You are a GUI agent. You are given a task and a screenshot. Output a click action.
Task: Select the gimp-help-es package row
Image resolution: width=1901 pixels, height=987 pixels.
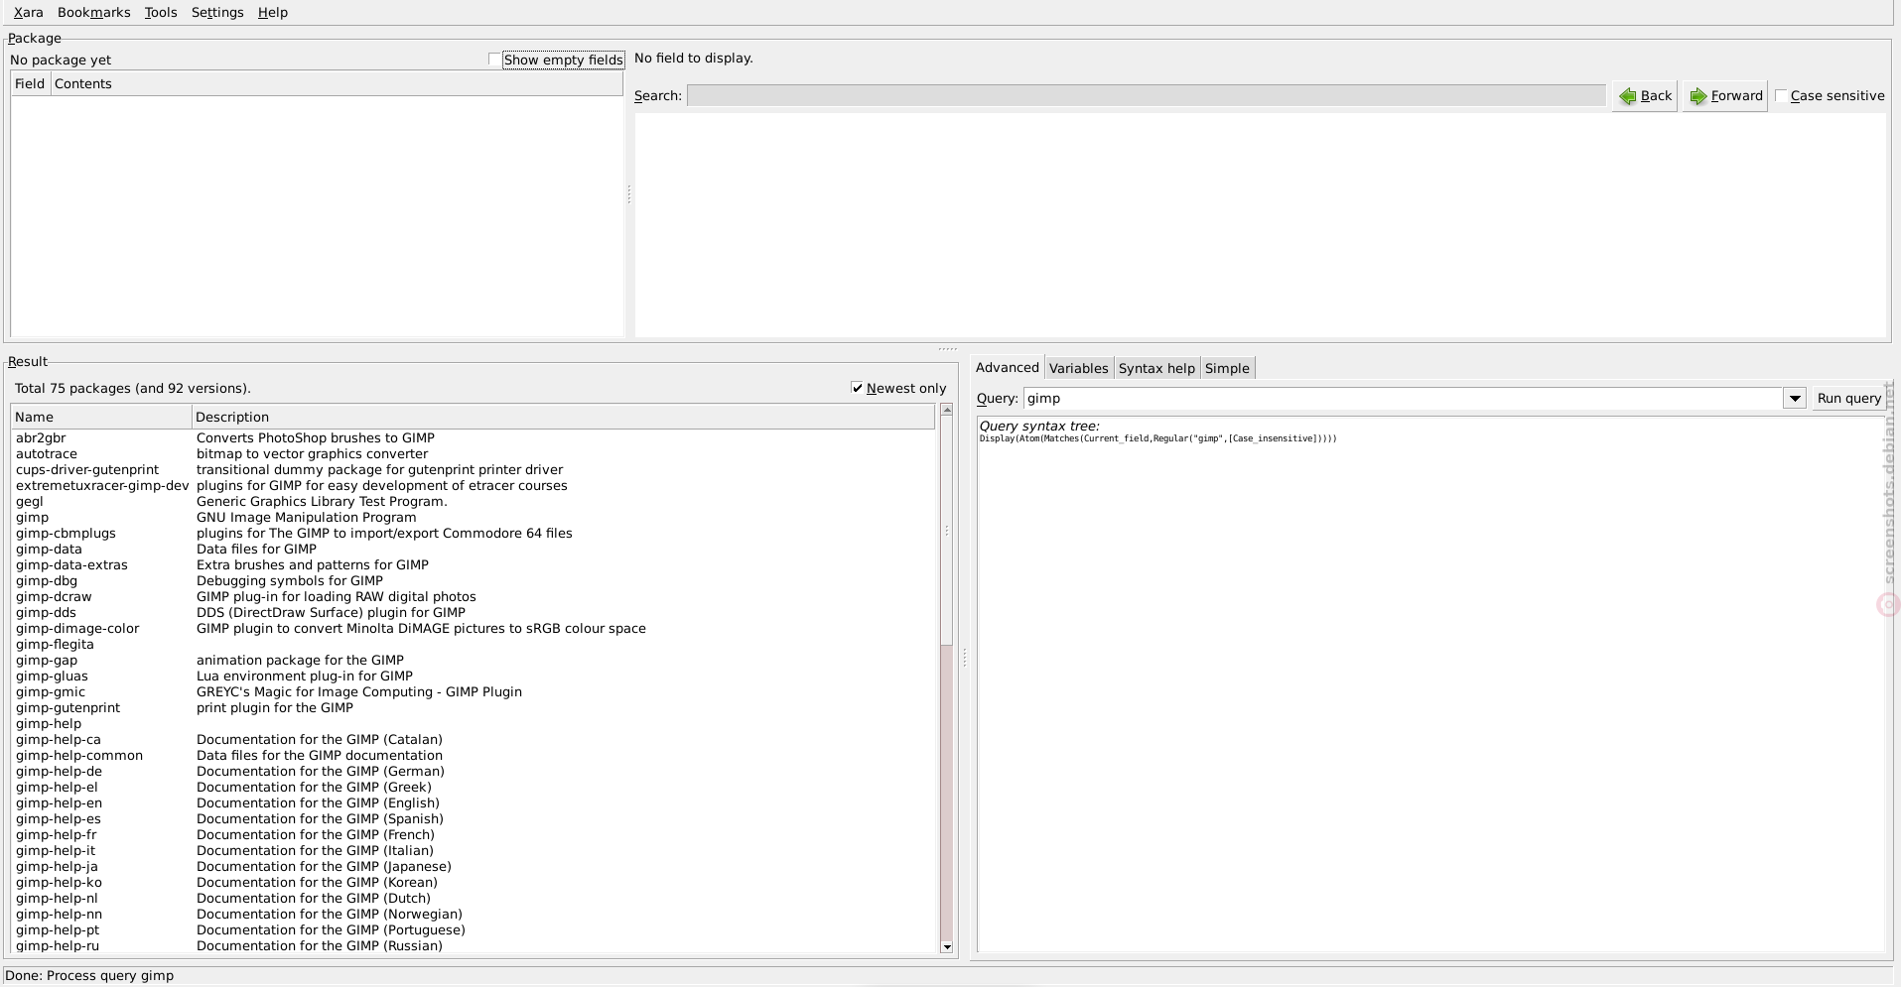[x=474, y=818]
